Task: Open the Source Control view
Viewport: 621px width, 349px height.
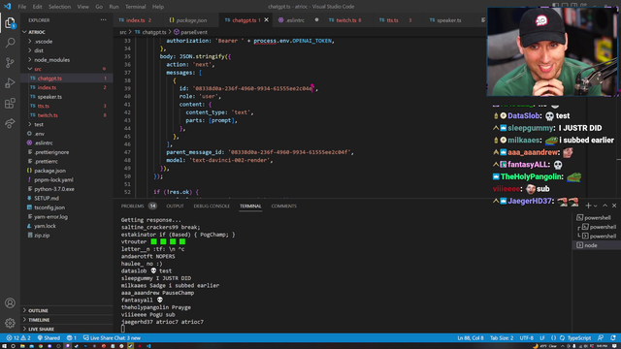Action: coord(10,62)
